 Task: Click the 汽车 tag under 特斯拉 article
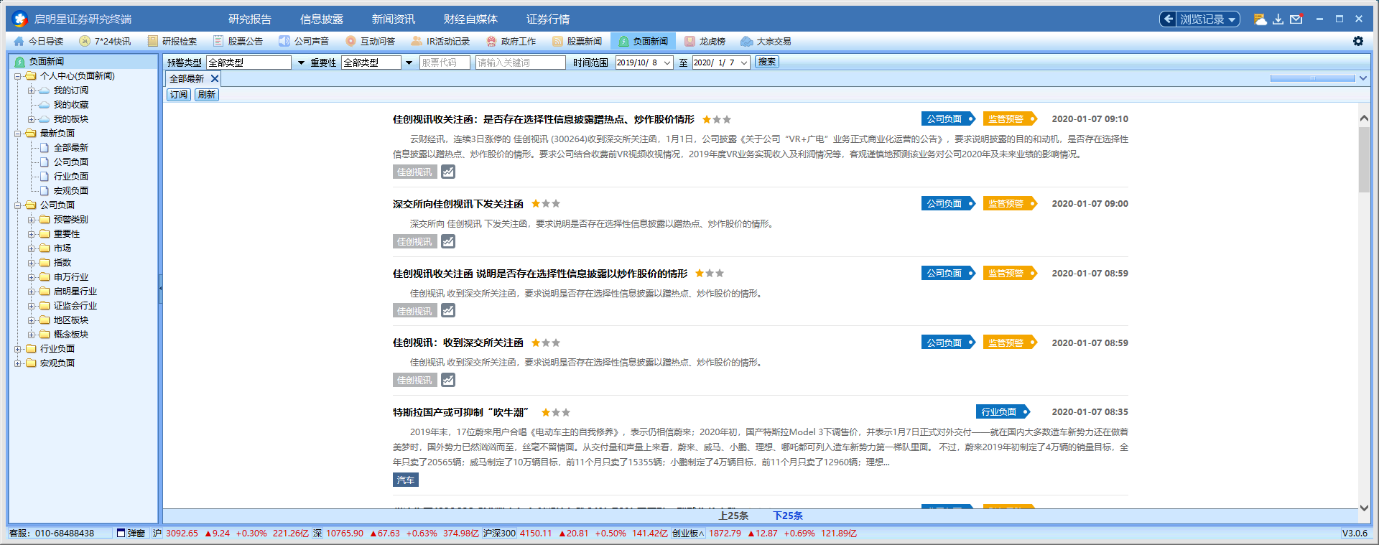[x=405, y=480]
